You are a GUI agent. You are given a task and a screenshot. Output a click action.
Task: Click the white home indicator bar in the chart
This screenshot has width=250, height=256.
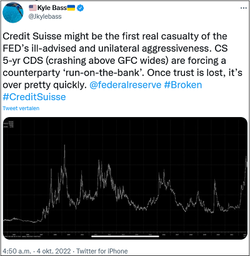pos(125,237)
